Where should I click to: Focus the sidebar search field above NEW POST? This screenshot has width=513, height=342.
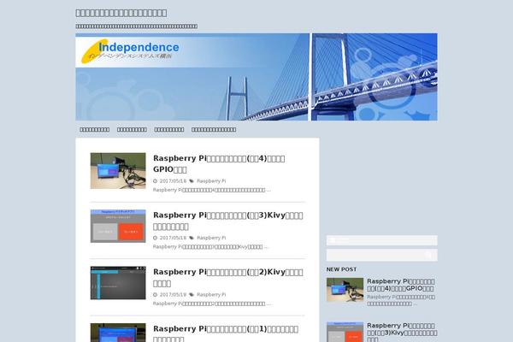pos(382,255)
